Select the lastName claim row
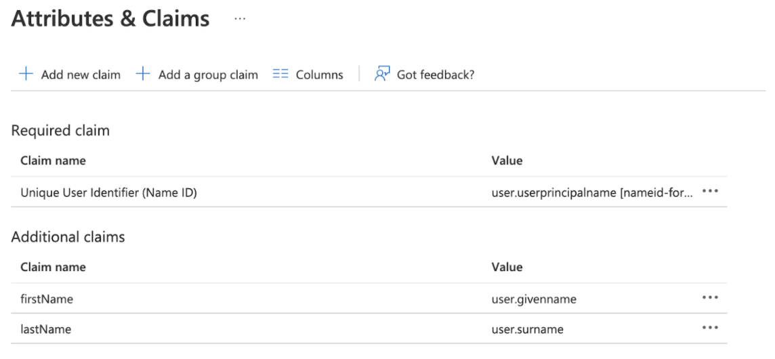775x359 pixels. point(46,329)
